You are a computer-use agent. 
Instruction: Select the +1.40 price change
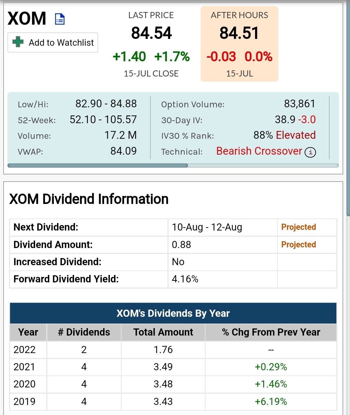click(x=129, y=56)
